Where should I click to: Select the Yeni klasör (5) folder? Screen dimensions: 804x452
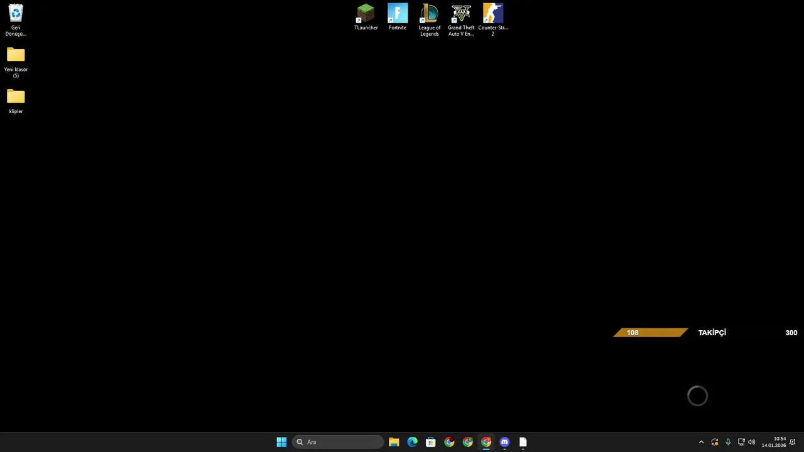tap(16, 62)
